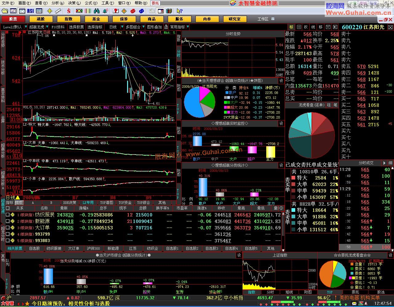Image resolution: width=394 pixels, height=307 pixels.
Task: Click the traffic-light signal icon
Action: [79, 11]
